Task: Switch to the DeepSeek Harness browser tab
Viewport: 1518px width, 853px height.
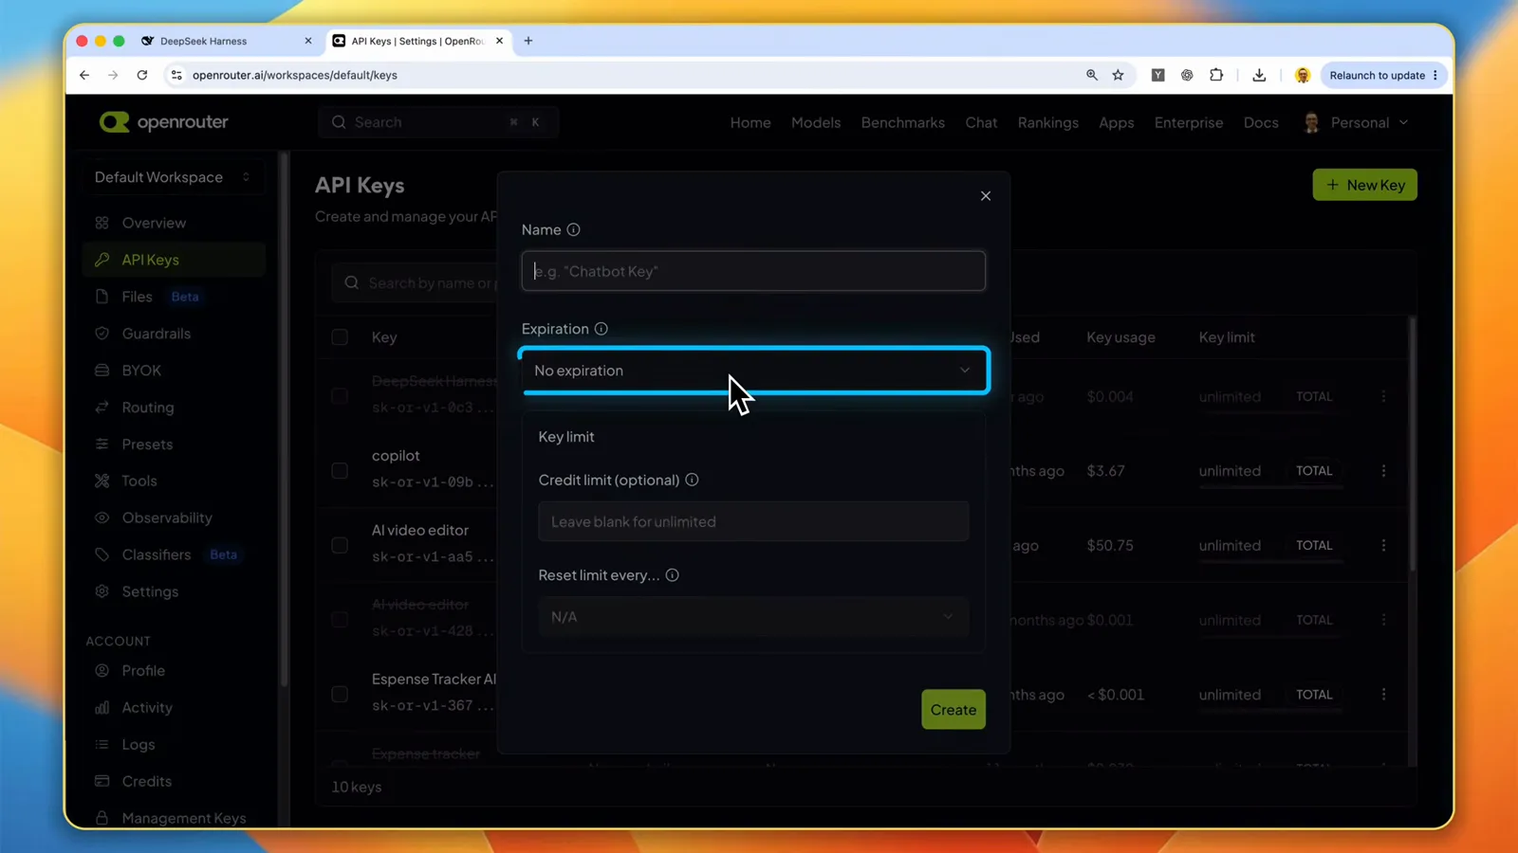Action: coord(226,41)
